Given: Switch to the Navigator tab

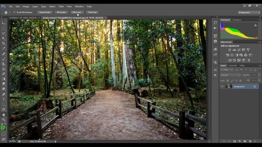Looking at the screenshot, I should (237, 20).
